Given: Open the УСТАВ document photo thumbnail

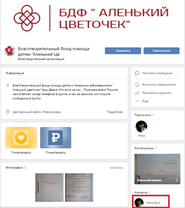Looking at the screenshot, I should (x=49, y=187).
